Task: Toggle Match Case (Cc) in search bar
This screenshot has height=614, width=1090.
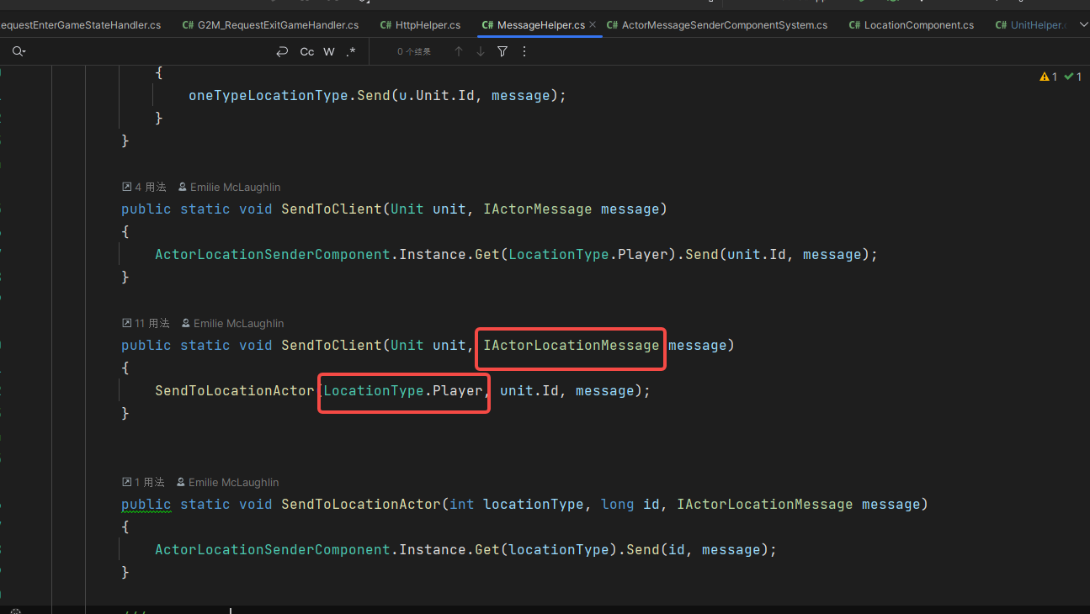Action: point(307,52)
